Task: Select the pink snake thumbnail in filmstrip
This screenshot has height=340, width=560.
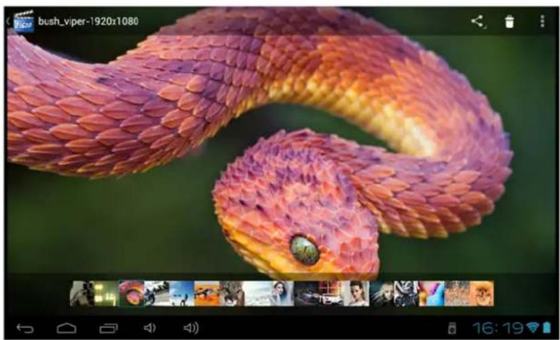Action: 132,294
